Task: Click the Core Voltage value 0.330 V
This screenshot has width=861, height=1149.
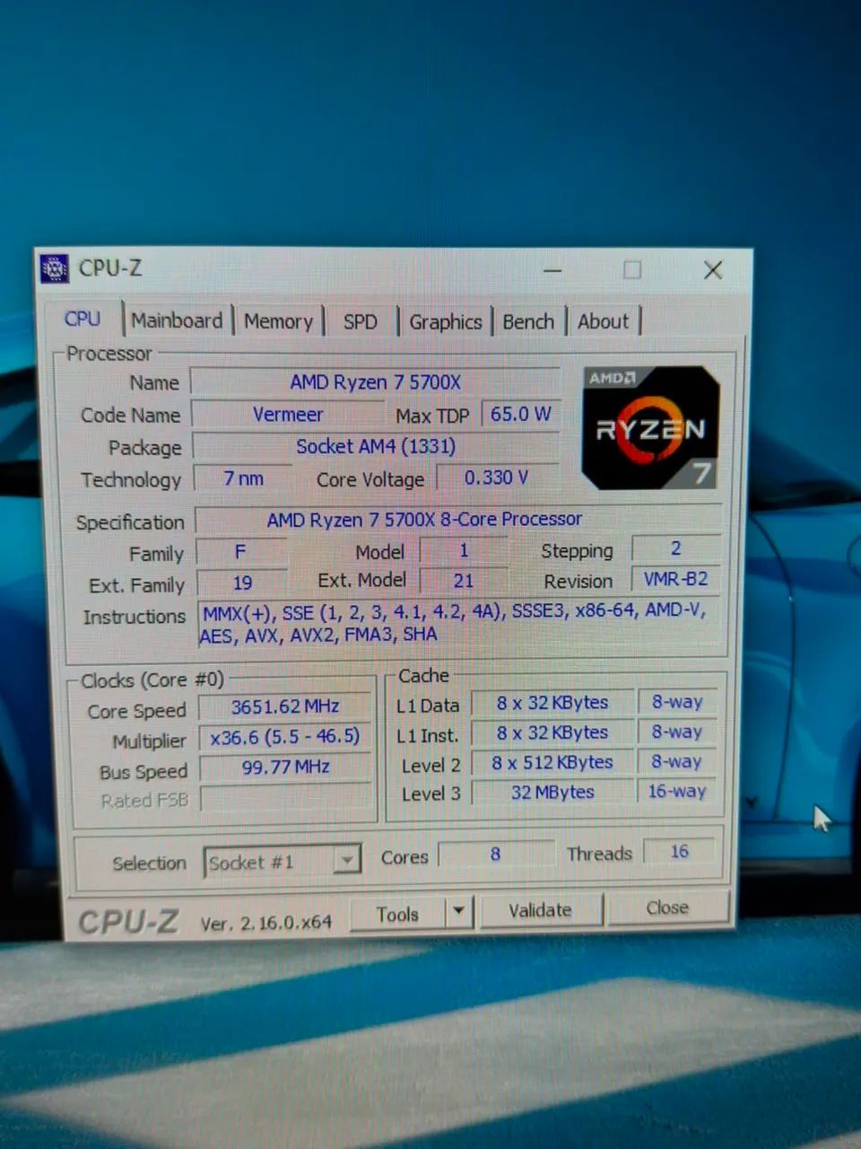Action: (x=497, y=478)
